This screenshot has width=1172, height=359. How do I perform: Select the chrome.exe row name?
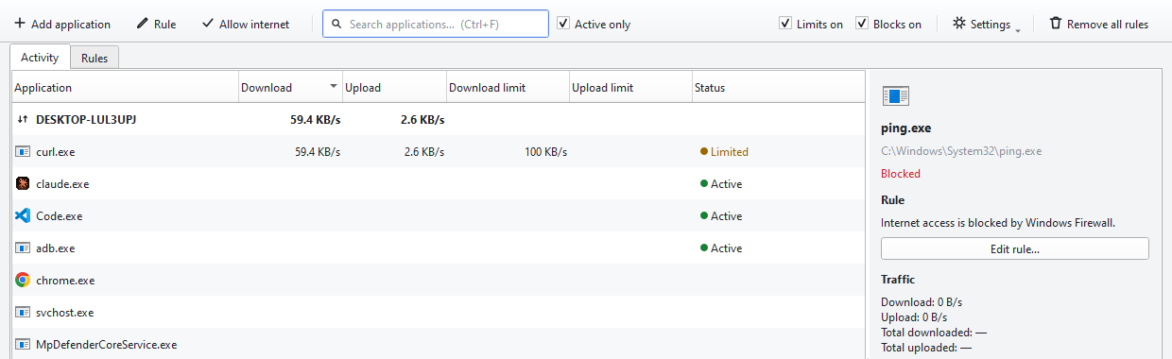(x=65, y=281)
